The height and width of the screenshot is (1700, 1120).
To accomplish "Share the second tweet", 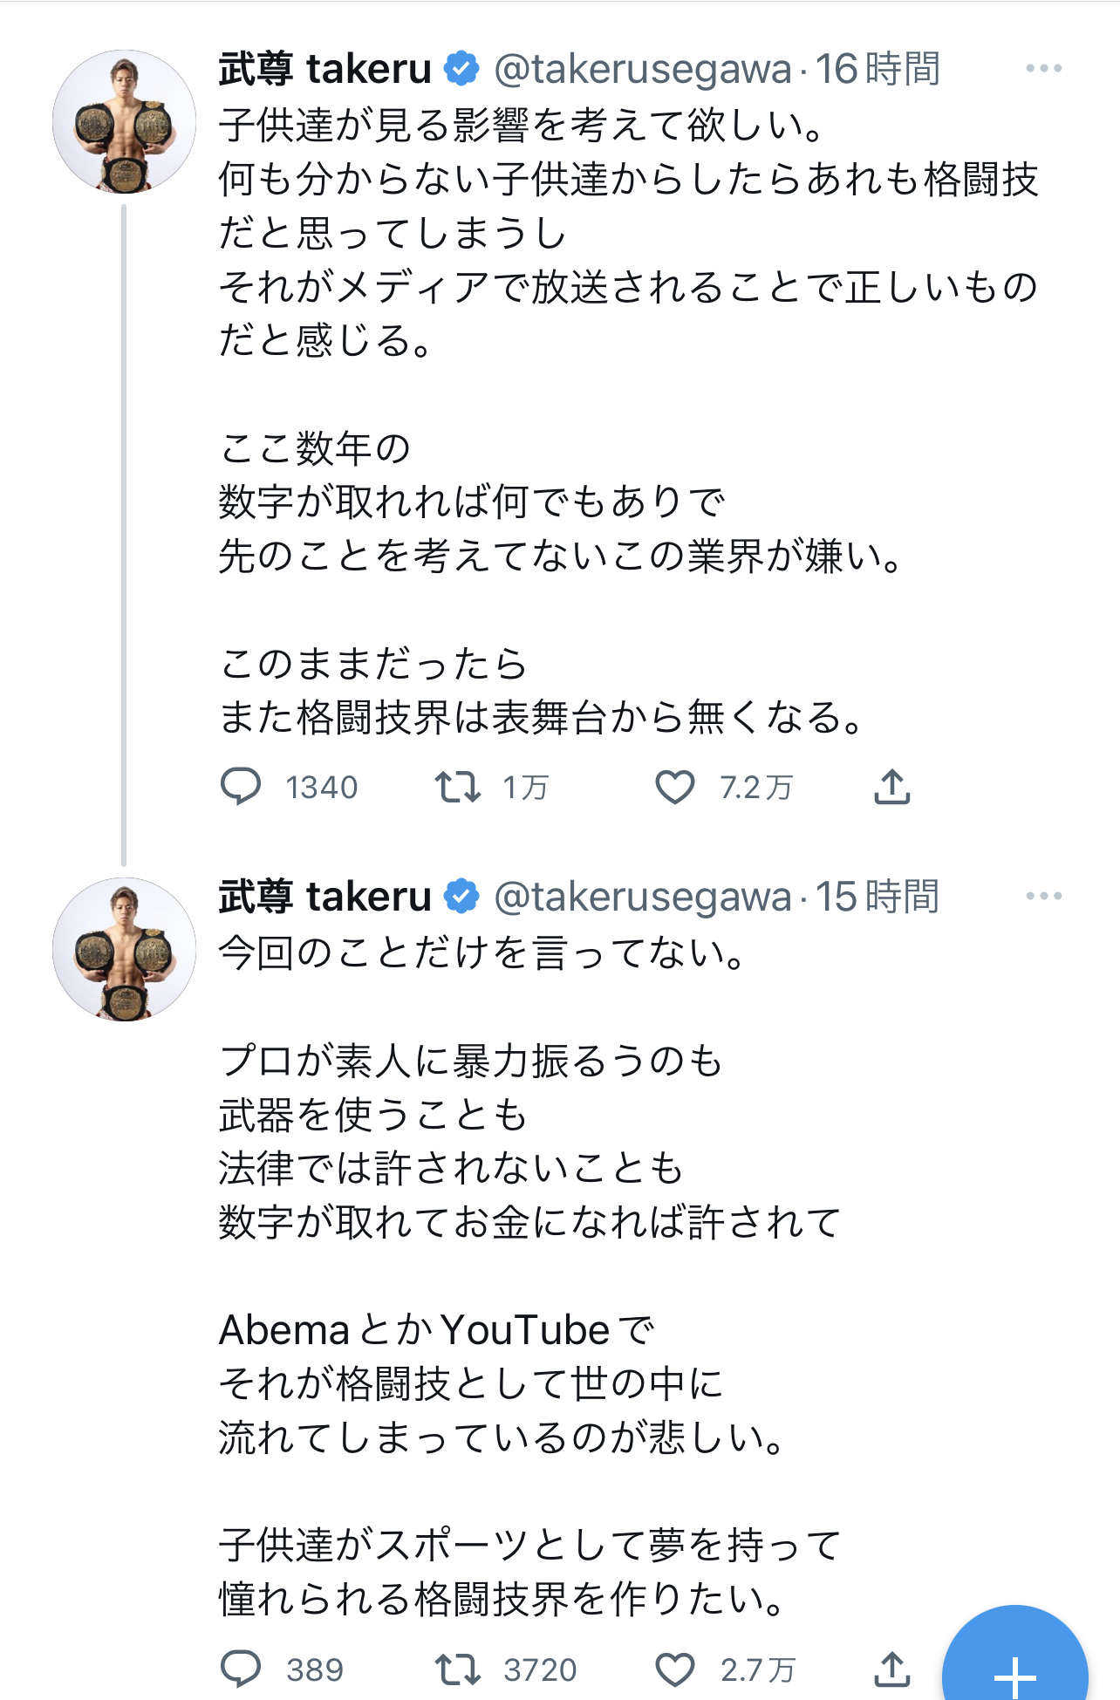I will 891,1669.
